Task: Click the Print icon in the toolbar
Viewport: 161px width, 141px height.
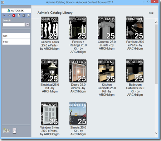Action: pyautogui.click(x=28, y=15)
